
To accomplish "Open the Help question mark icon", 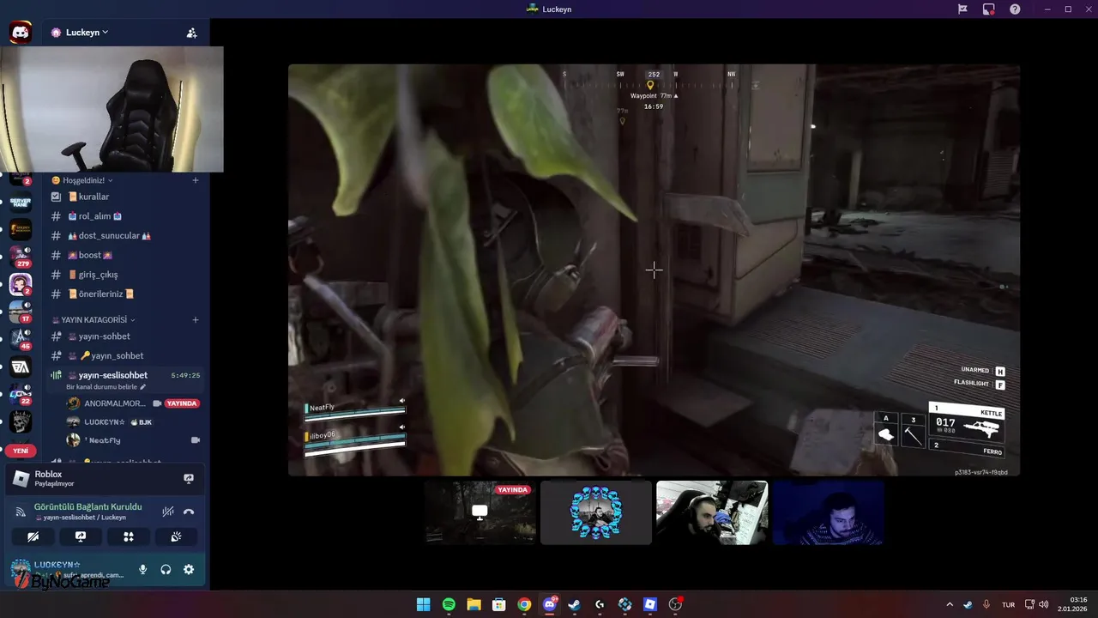I will (1015, 9).
